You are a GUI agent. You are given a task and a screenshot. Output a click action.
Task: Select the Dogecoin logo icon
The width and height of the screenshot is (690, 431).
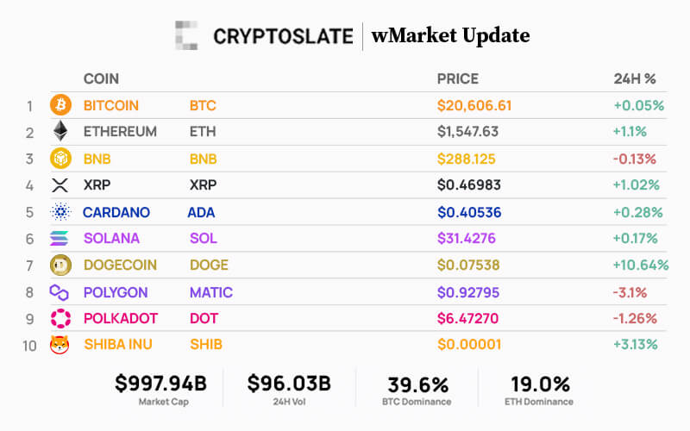click(60, 265)
